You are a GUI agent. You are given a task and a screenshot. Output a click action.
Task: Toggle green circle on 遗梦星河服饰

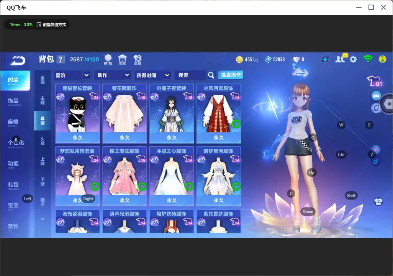[x=236, y=186]
